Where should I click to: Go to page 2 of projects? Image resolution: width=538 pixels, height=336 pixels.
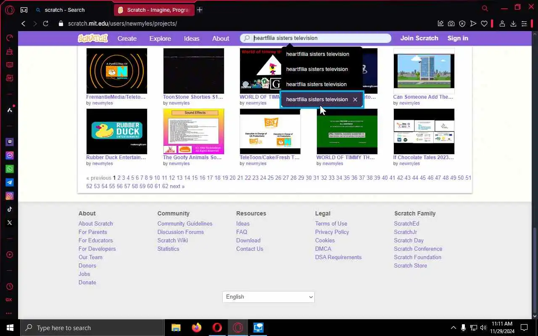[x=119, y=178]
